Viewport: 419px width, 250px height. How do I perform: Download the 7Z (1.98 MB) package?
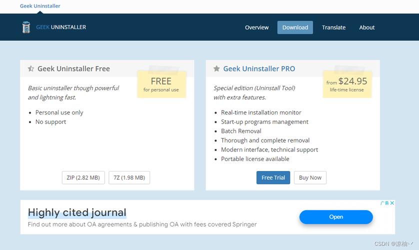pos(129,177)
